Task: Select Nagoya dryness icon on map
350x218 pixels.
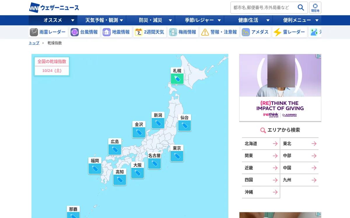Action: [x=154, y=163]
